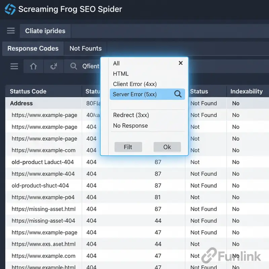The width and height of the screenshot is (269, 269).
Task: Close the filter popup with the X
Action: (x=181, y=63)
